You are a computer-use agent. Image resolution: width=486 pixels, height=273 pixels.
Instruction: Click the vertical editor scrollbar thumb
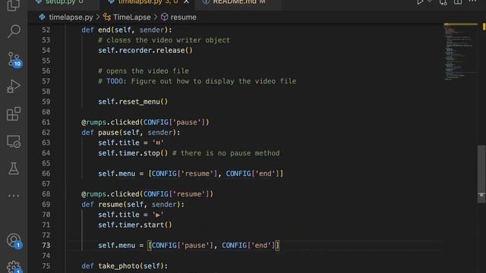481,174
